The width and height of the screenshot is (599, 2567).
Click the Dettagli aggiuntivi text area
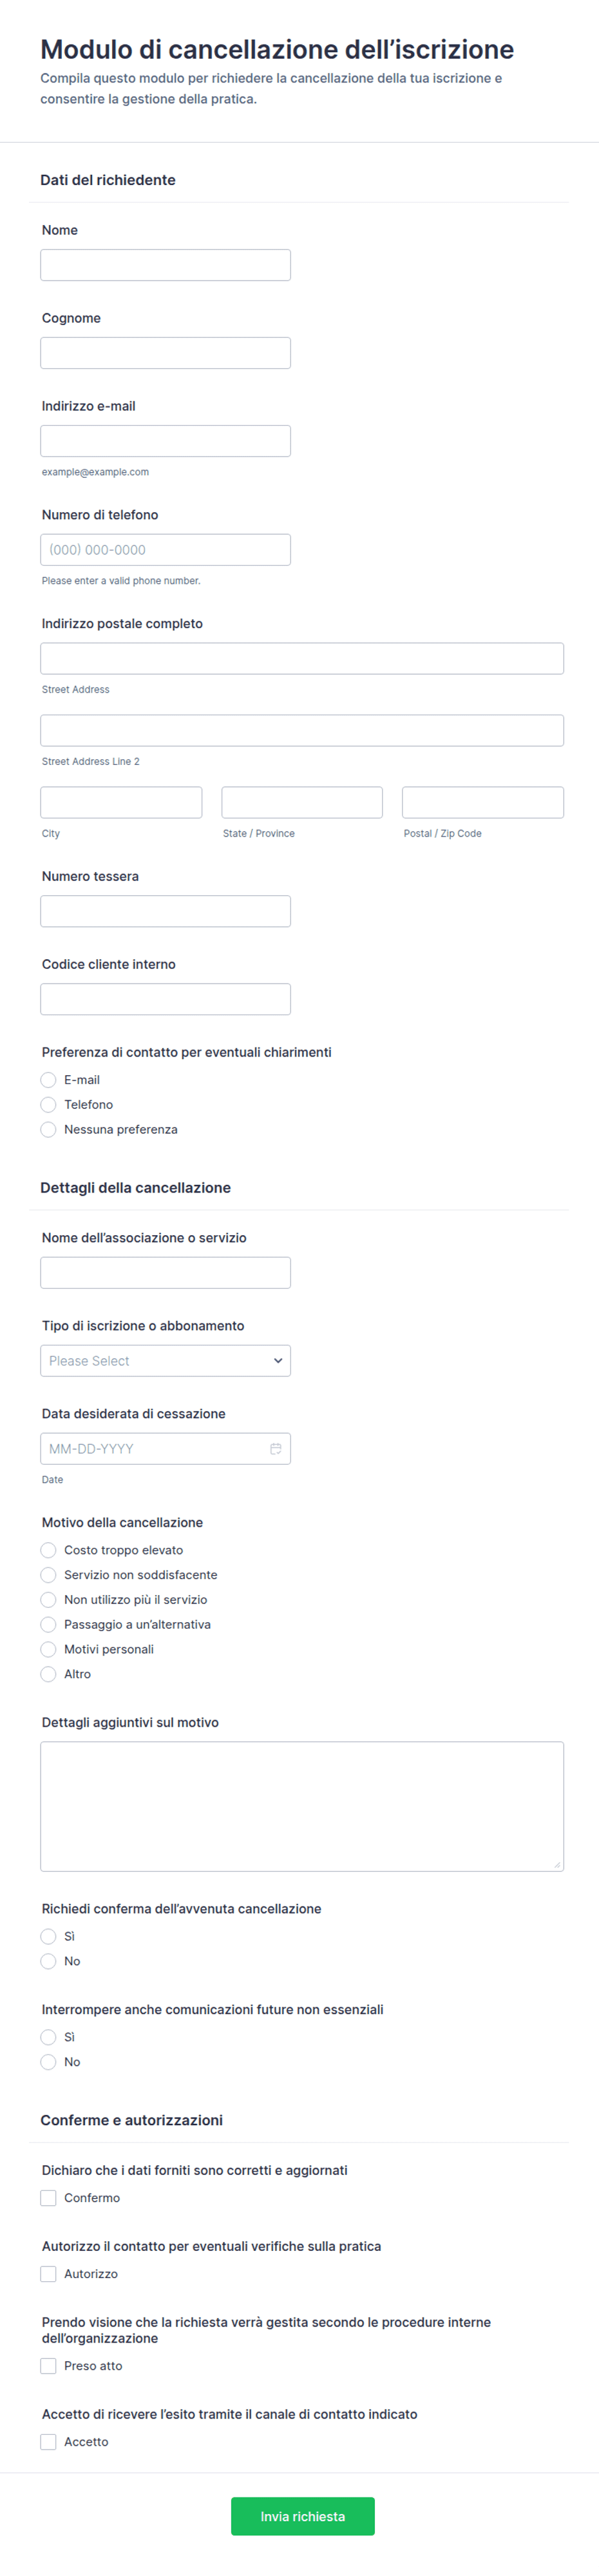pyautogui.click(x=301, y=1806)
